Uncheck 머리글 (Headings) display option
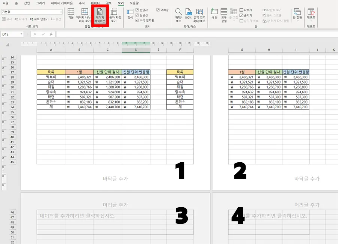This screenshot has height=244, width=338. point(158,10)
